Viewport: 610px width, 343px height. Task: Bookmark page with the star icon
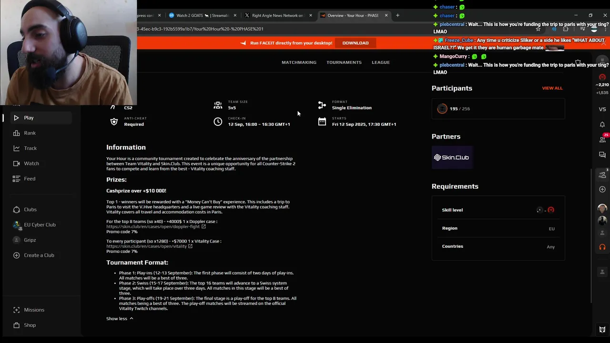[538, 29]
